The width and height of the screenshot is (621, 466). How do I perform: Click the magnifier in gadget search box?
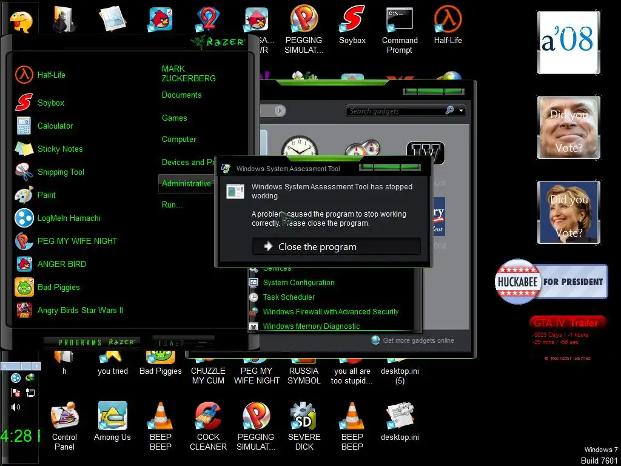449,110
